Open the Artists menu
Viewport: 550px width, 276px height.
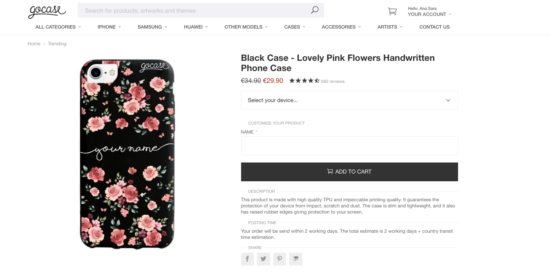point(390,27)
